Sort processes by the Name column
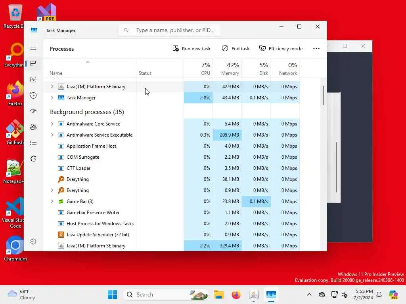Viewport: 406px width, 304px height. (90, 68)
